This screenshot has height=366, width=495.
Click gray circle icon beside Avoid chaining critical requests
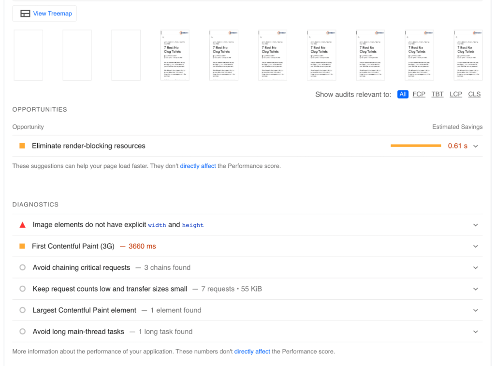tap(22, 268)
